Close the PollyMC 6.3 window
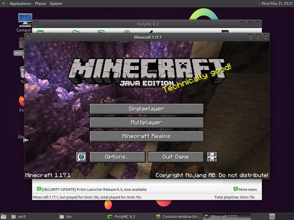Image resolution: width=294 pixels, height=220 pixels. (x=258, y=23)
